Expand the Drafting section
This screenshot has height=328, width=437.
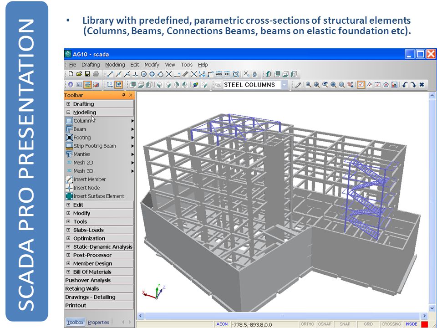point(68,104)
